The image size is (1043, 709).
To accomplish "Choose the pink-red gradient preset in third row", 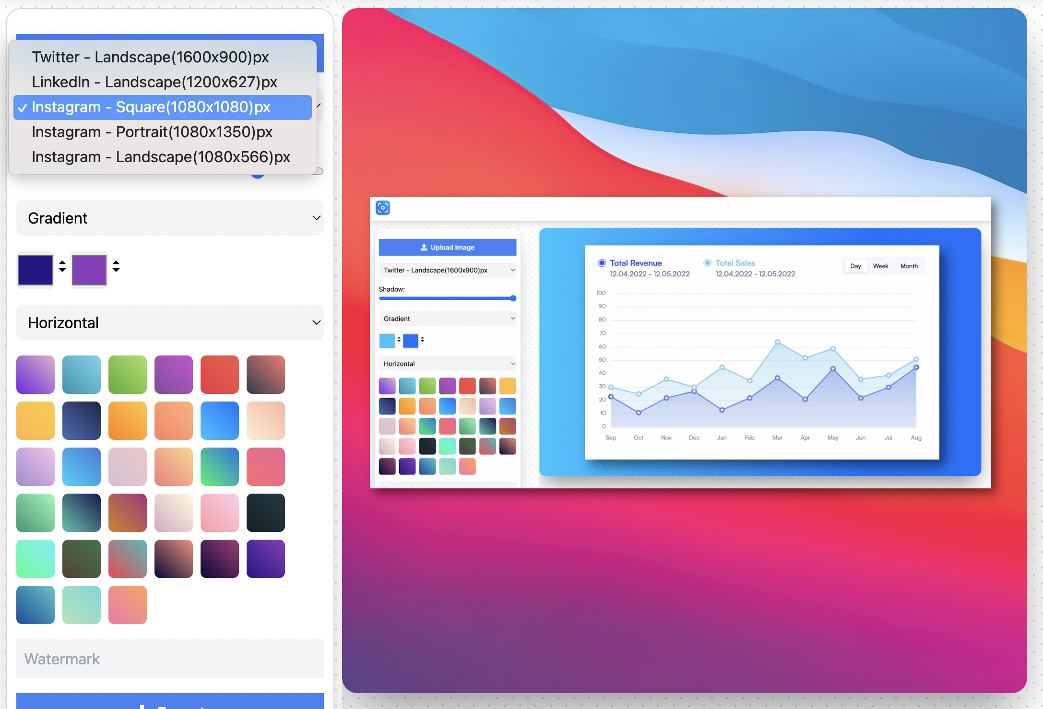I will (x=266, y=467).
